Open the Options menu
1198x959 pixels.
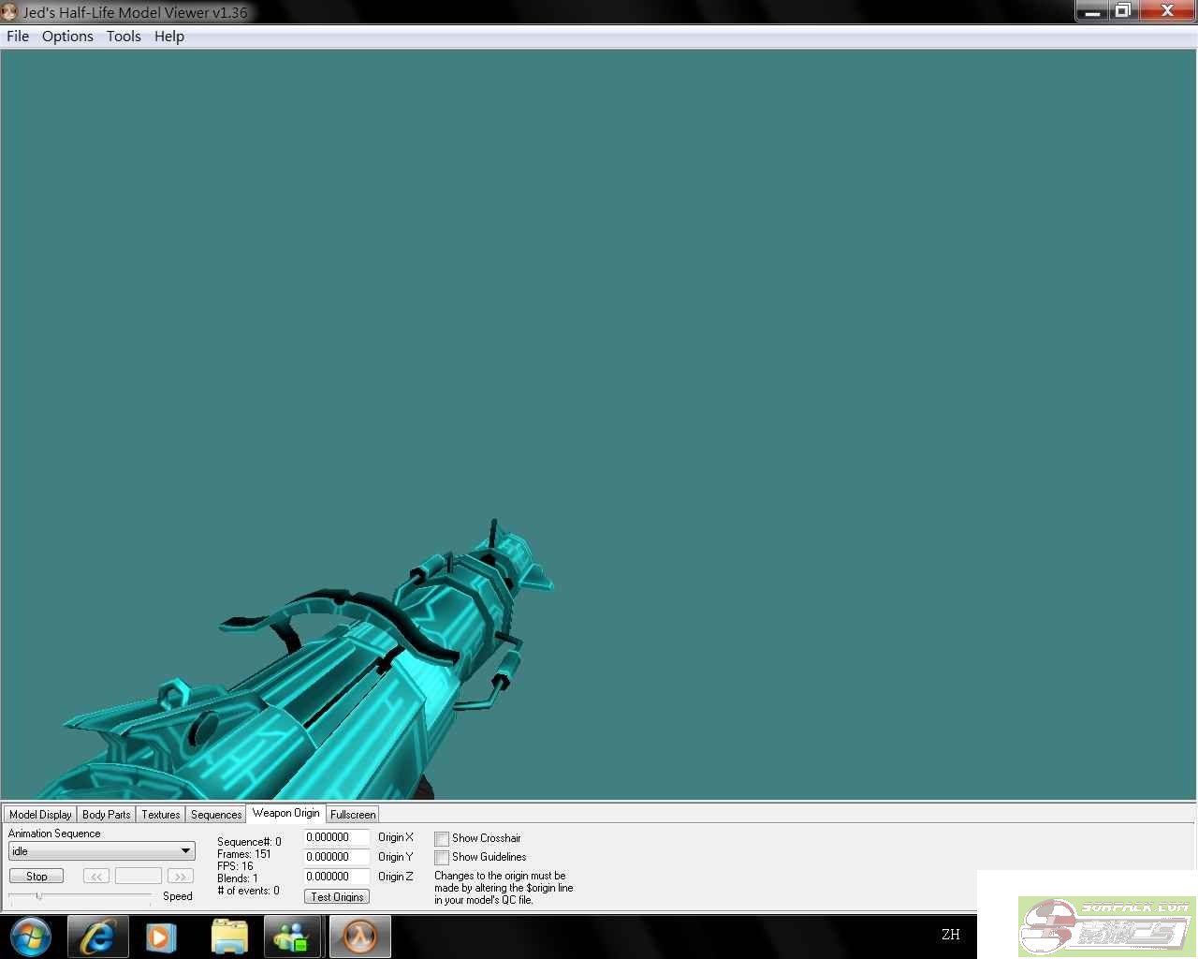67,37
